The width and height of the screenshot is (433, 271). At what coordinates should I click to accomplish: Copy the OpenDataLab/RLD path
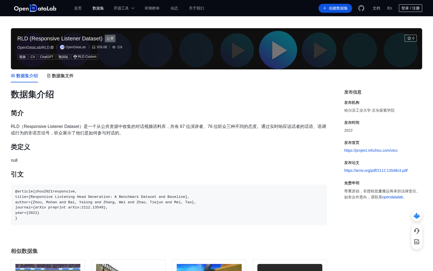tap(52, 47)
